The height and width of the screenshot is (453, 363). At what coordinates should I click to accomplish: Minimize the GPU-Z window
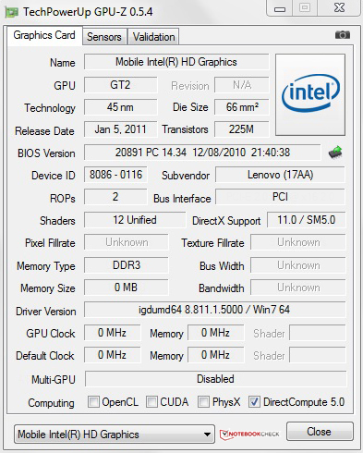click(280, 8)
